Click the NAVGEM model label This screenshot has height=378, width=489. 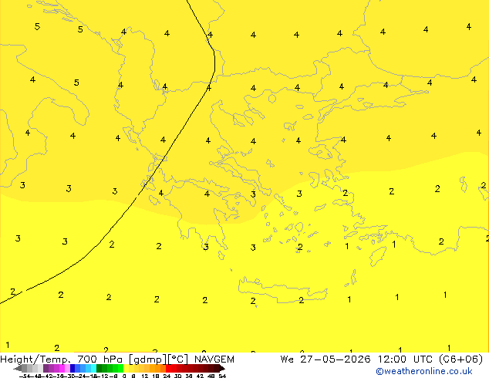pyautogui.click(x=214, y=359)
